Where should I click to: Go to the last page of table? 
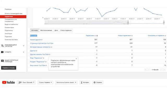[164, 70]
